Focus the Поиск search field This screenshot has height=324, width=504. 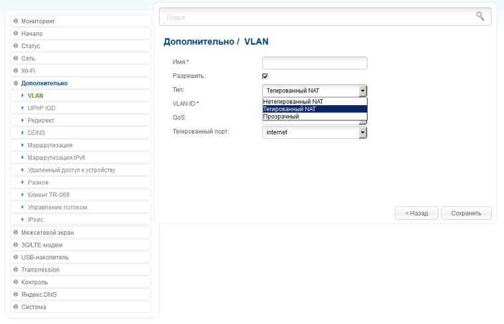point(325,17)
